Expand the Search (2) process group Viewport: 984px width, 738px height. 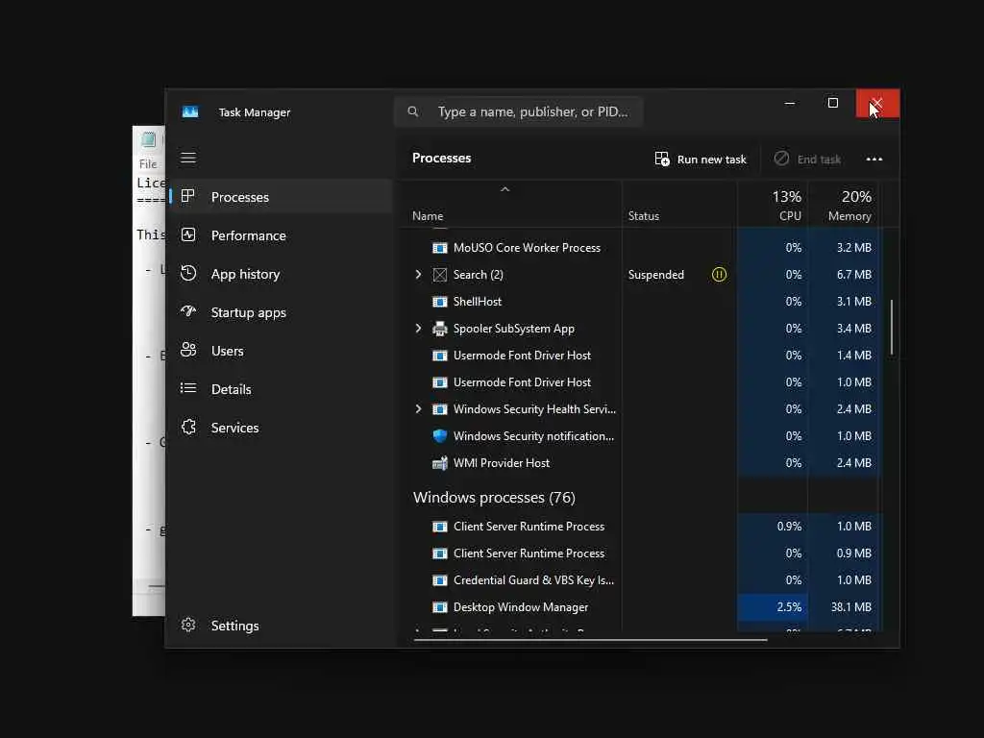419,274
